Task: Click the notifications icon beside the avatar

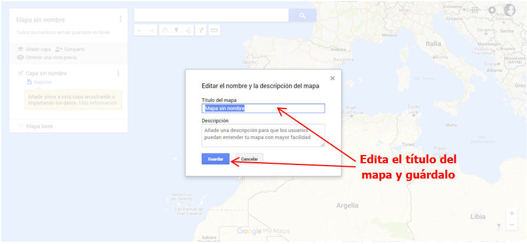Action: pyautogui.click(x=492, y=10)
